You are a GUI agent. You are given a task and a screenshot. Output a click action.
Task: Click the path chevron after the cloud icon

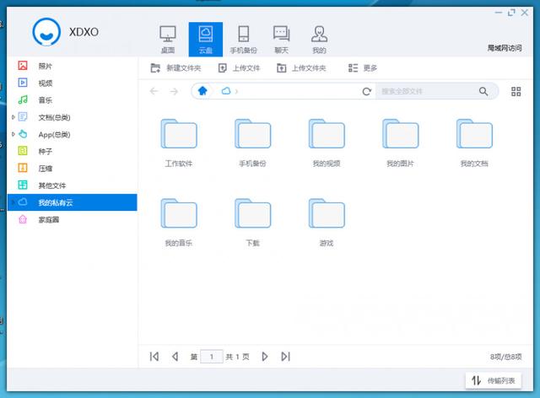click(x=236, y=91)
